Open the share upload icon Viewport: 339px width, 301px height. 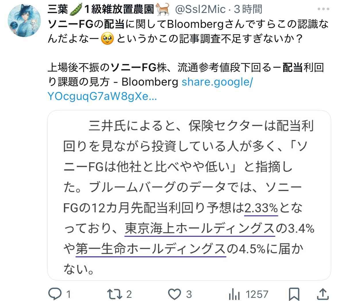[x=323, y=294]
